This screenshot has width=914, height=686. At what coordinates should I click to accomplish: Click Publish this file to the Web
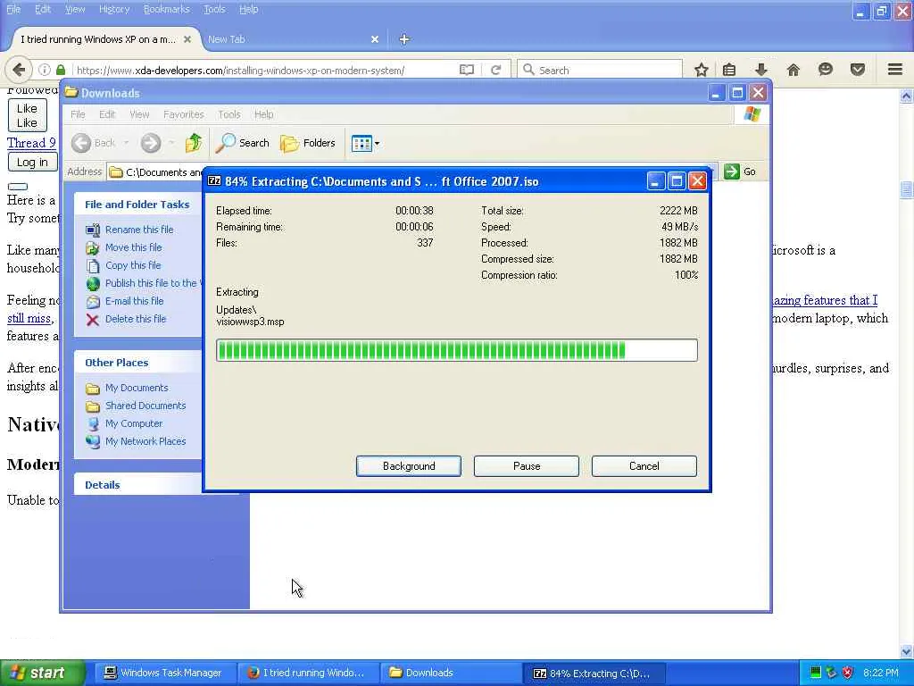point(152,283)
